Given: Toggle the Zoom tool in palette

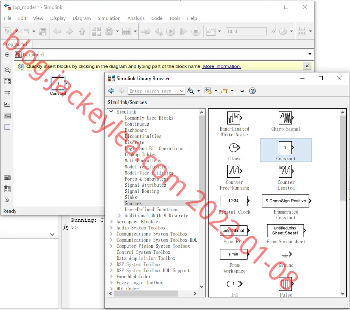Looking at the screenshot, I should (x=7, y=70).
